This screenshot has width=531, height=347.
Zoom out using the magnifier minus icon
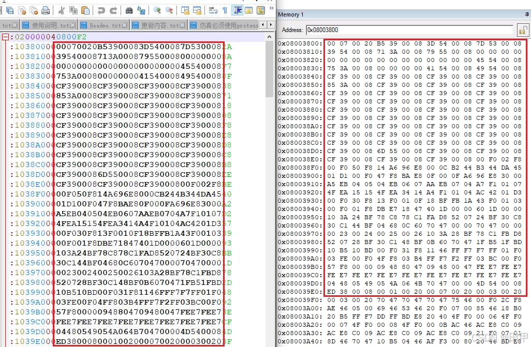pos(169,10)
